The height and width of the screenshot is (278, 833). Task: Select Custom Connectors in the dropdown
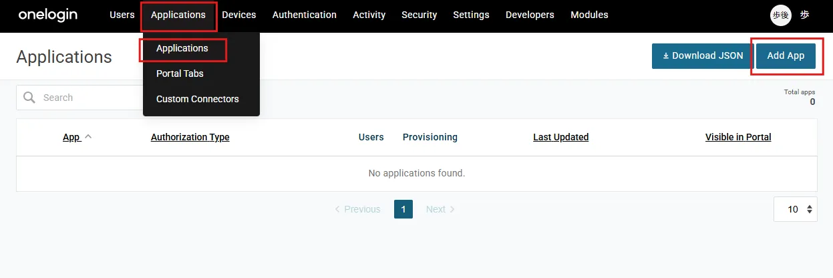click(197, 99)
